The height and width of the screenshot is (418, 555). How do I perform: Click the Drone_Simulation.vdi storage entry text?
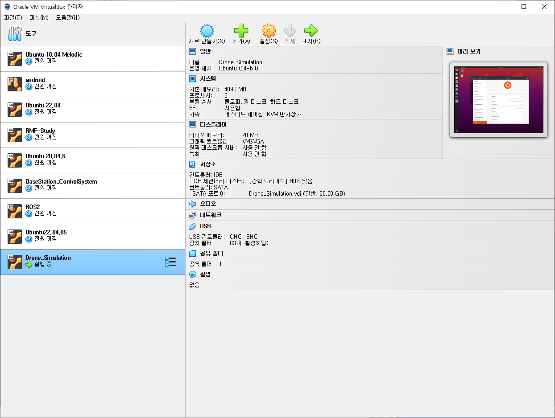coord(297,194)
